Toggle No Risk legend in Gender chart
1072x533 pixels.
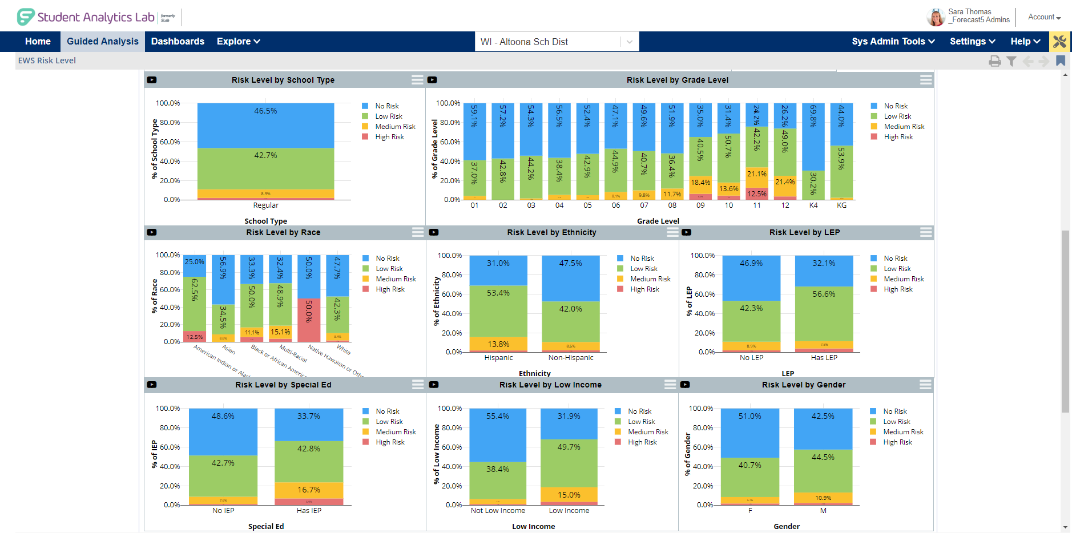tap(888, 411)
